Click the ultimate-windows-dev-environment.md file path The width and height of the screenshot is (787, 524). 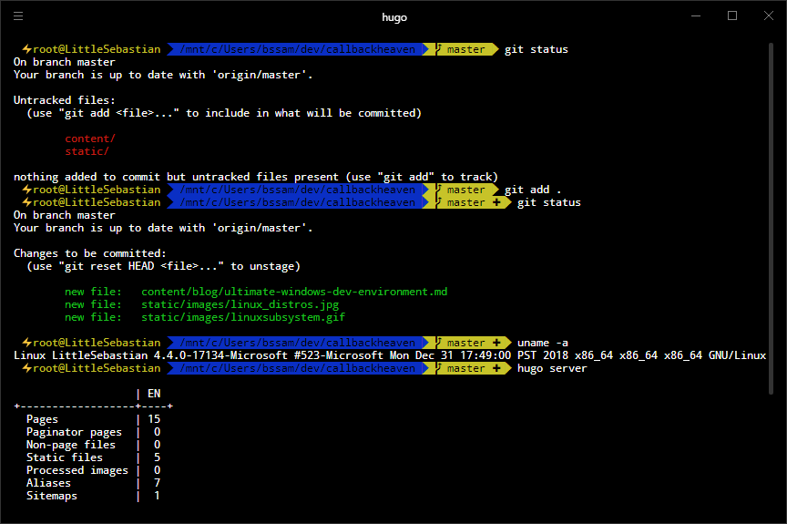pos(294,292)
